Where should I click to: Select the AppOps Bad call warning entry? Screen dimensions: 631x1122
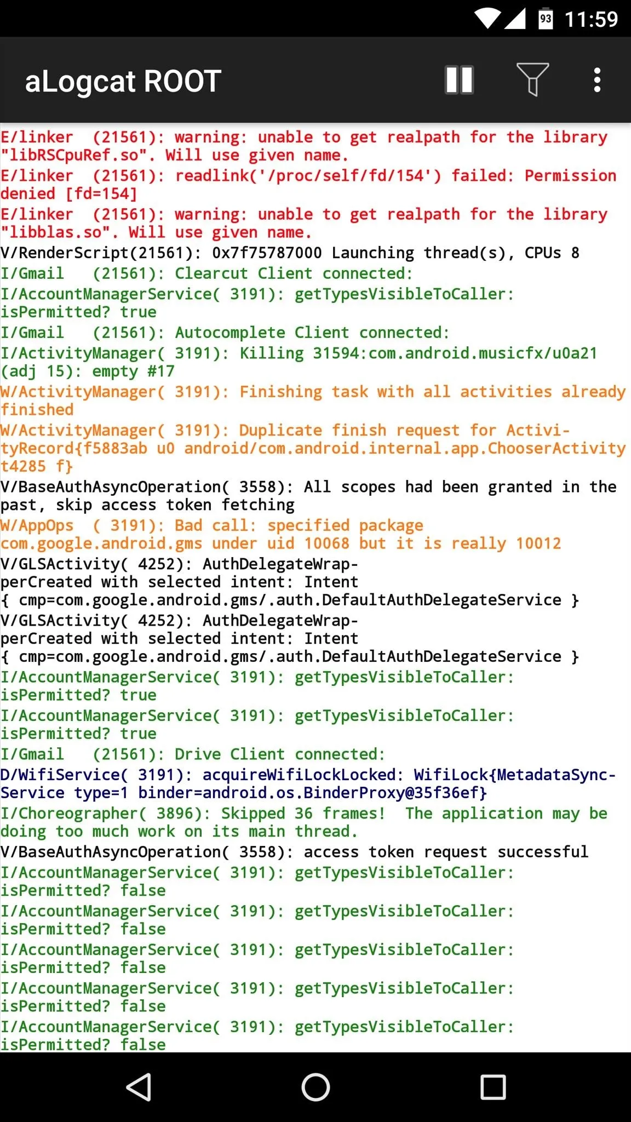[x=280, y=534]
